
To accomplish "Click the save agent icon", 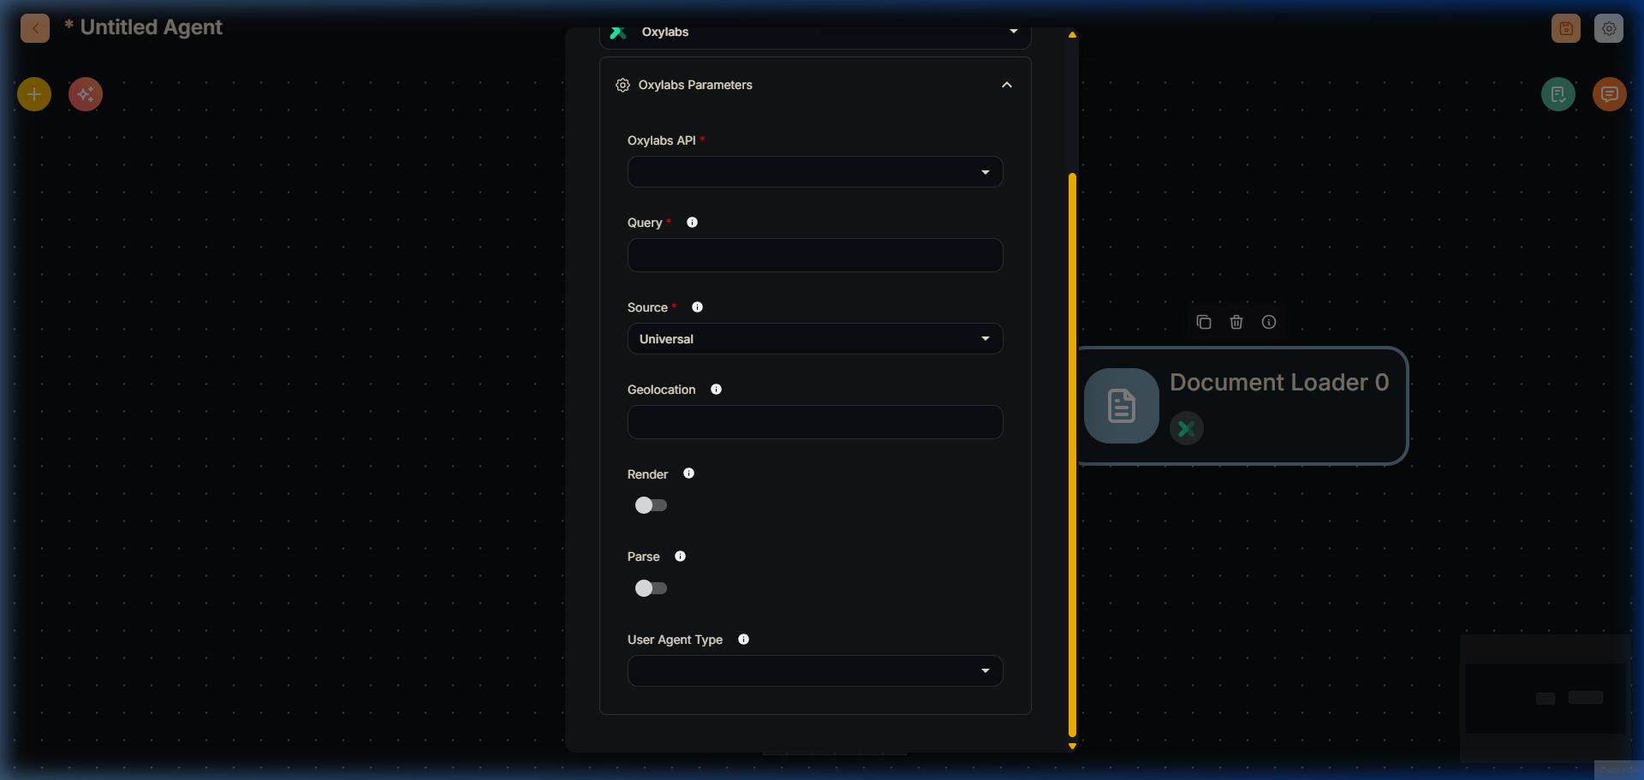I will 1566,28.
